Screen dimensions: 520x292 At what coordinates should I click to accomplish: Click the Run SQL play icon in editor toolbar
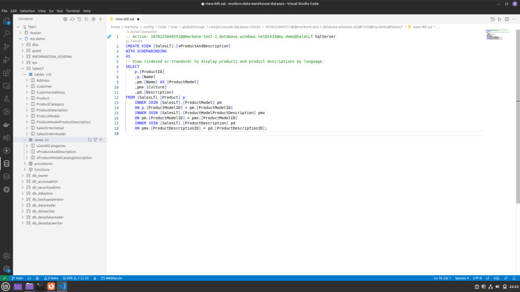point(500,19)
